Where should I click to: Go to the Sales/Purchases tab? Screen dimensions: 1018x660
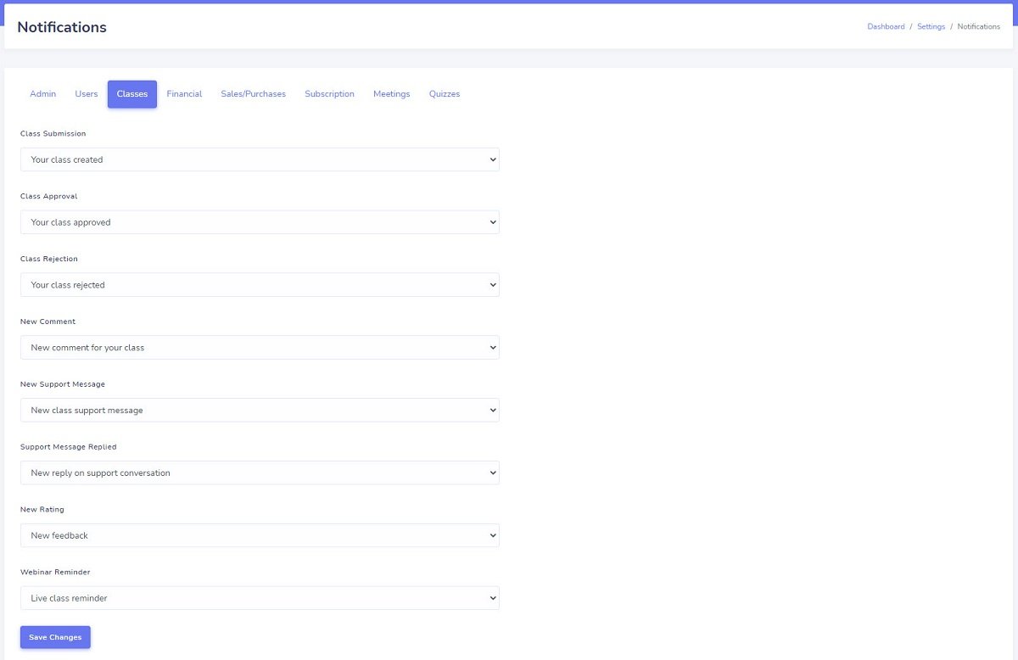pos(253,94)
